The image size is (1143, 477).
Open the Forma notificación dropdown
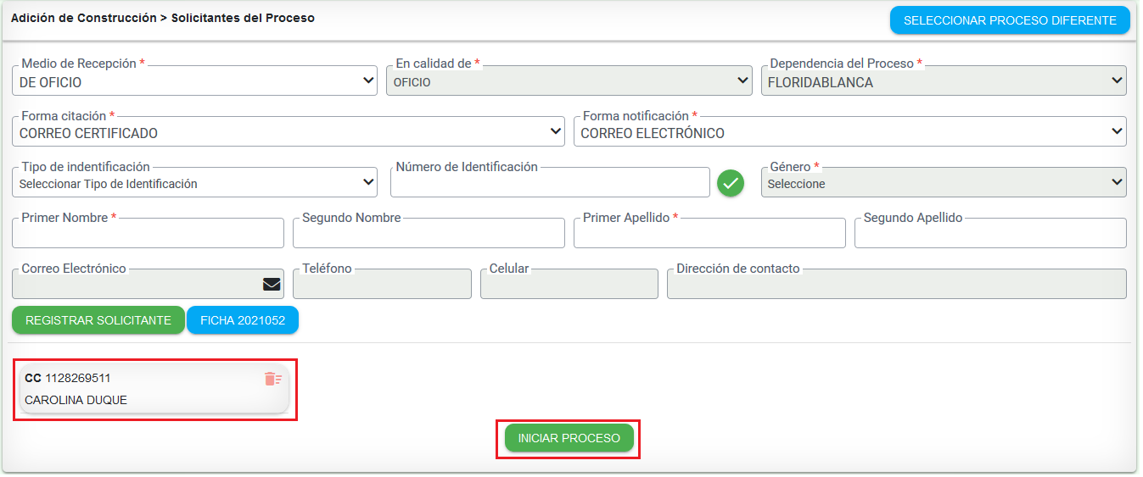[x=850, y=131]
